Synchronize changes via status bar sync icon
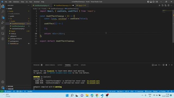This screenshot has width=174, height=98. (x=14, y=91)
